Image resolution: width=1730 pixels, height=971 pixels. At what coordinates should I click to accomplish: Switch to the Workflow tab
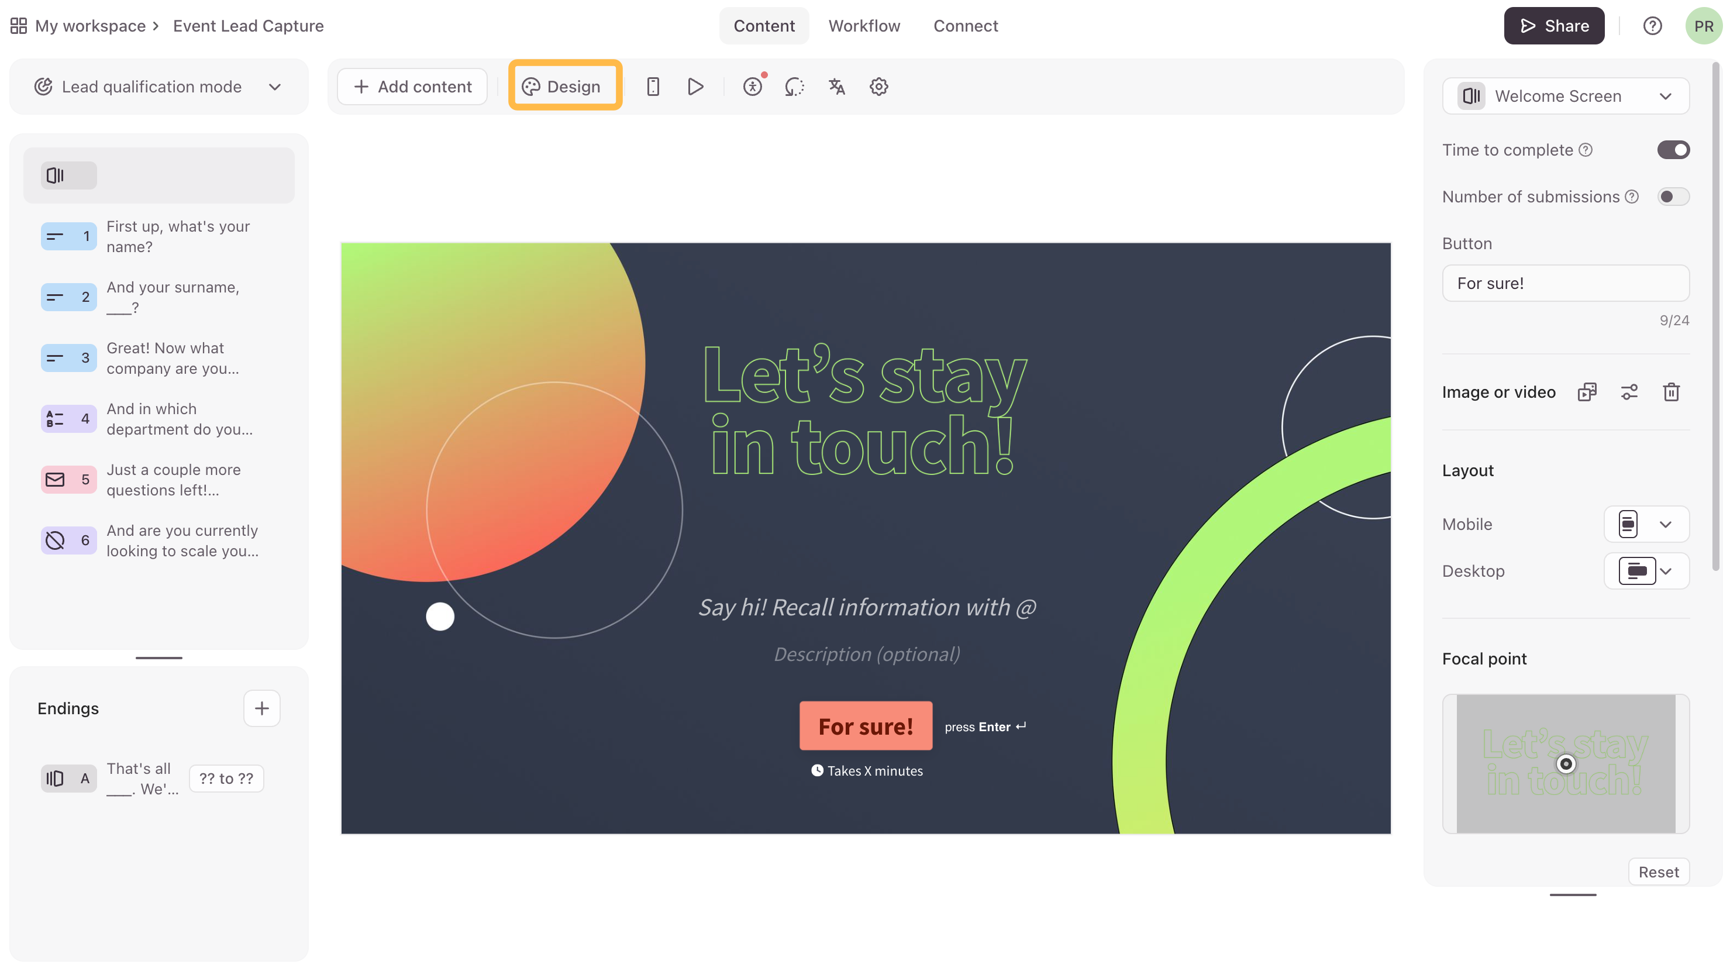point(864,26)
